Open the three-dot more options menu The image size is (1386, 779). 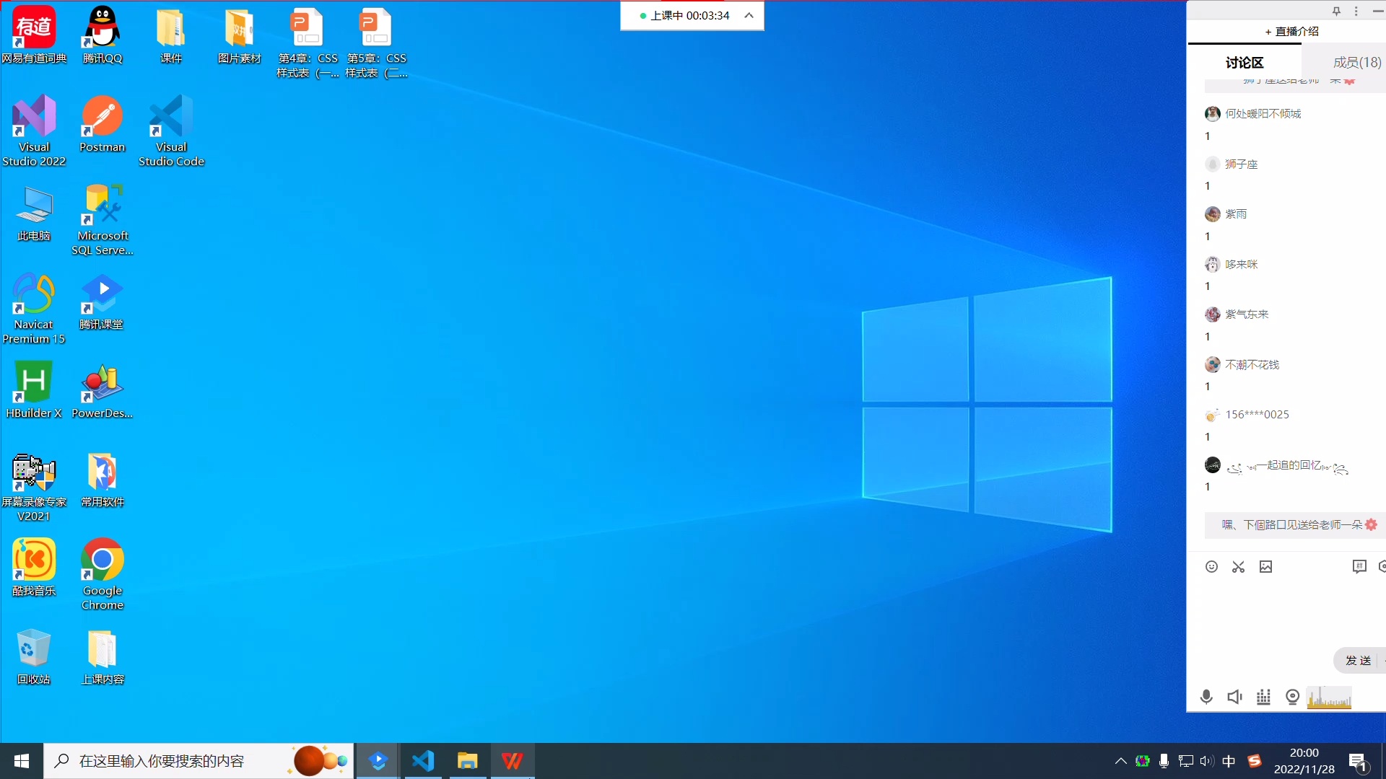click(1356, 11)
